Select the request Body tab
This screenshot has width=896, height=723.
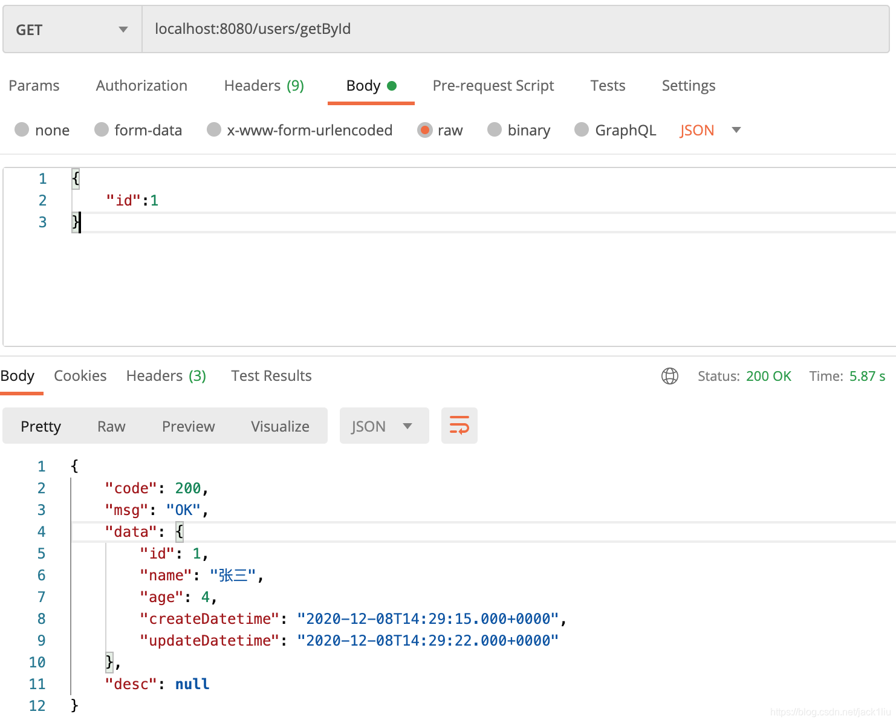point(371,86)
